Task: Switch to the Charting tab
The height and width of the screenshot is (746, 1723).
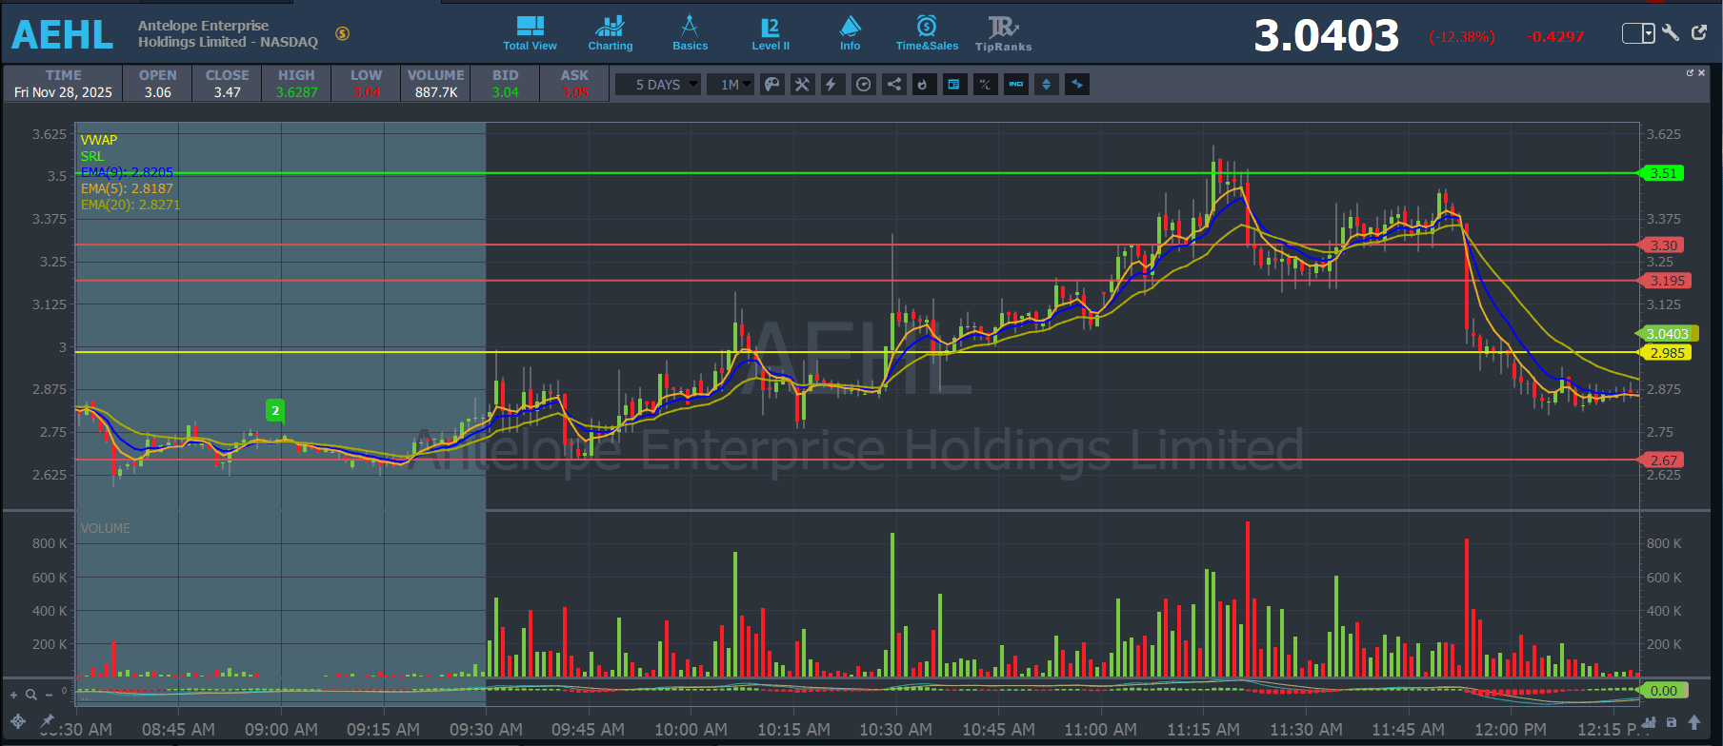Action: (610, 33)
